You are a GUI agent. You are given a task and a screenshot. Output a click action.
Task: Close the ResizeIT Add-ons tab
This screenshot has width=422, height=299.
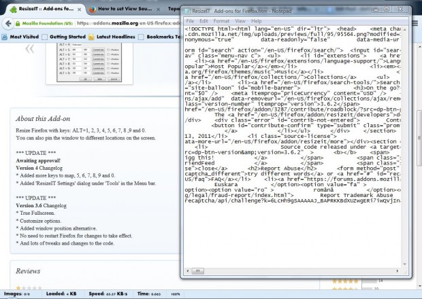click(80, 10)
